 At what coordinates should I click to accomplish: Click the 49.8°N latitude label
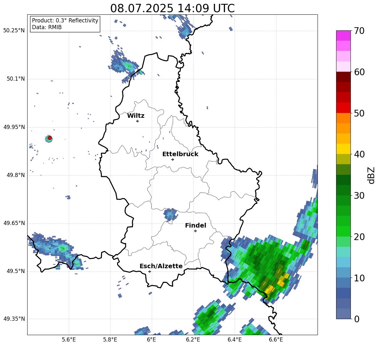[16, 175]
